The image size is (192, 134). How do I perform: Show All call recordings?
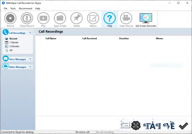point(11,50)
